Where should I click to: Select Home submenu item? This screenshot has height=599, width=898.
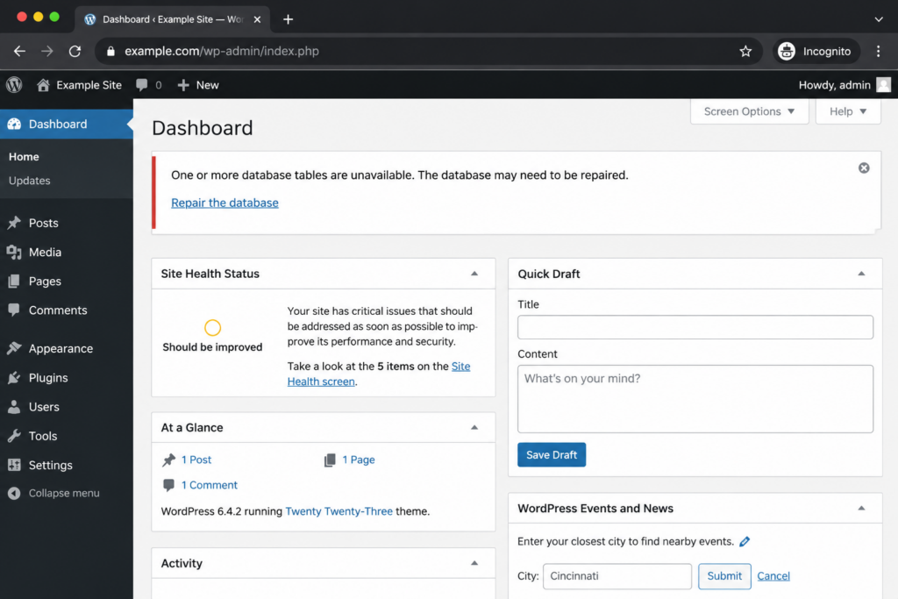point(24,156)
